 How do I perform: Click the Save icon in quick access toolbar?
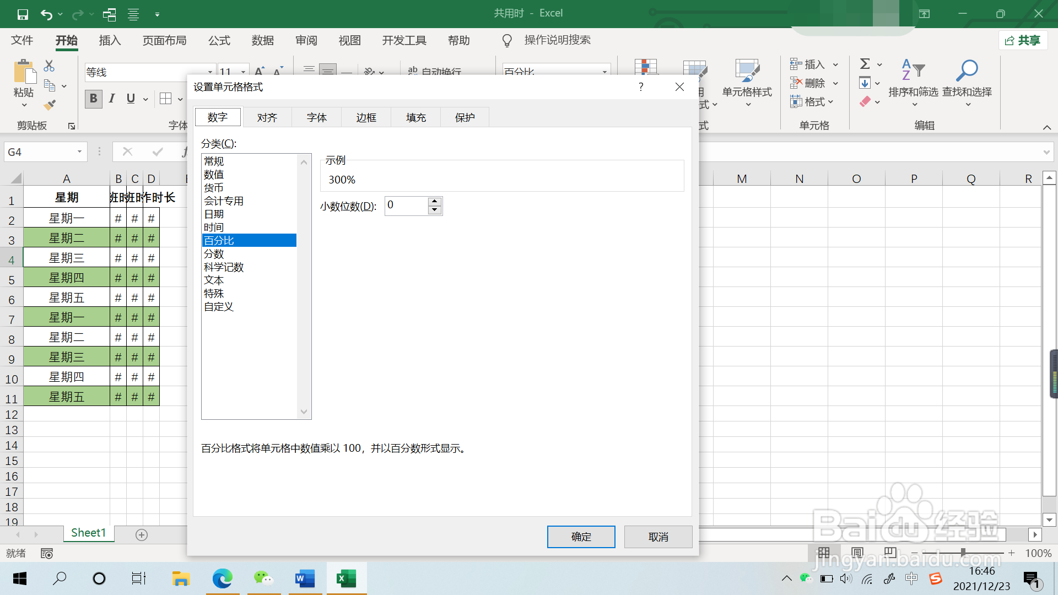pos(23,14)
